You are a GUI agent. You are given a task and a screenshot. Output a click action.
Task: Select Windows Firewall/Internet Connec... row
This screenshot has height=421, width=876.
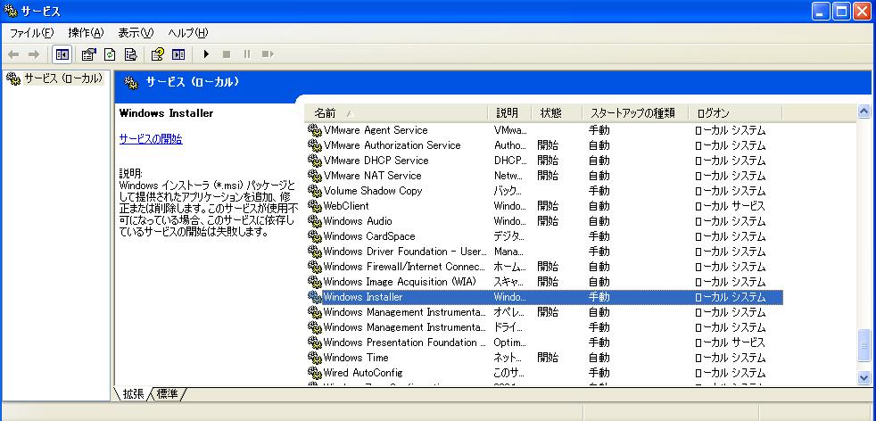click(545, 267)
